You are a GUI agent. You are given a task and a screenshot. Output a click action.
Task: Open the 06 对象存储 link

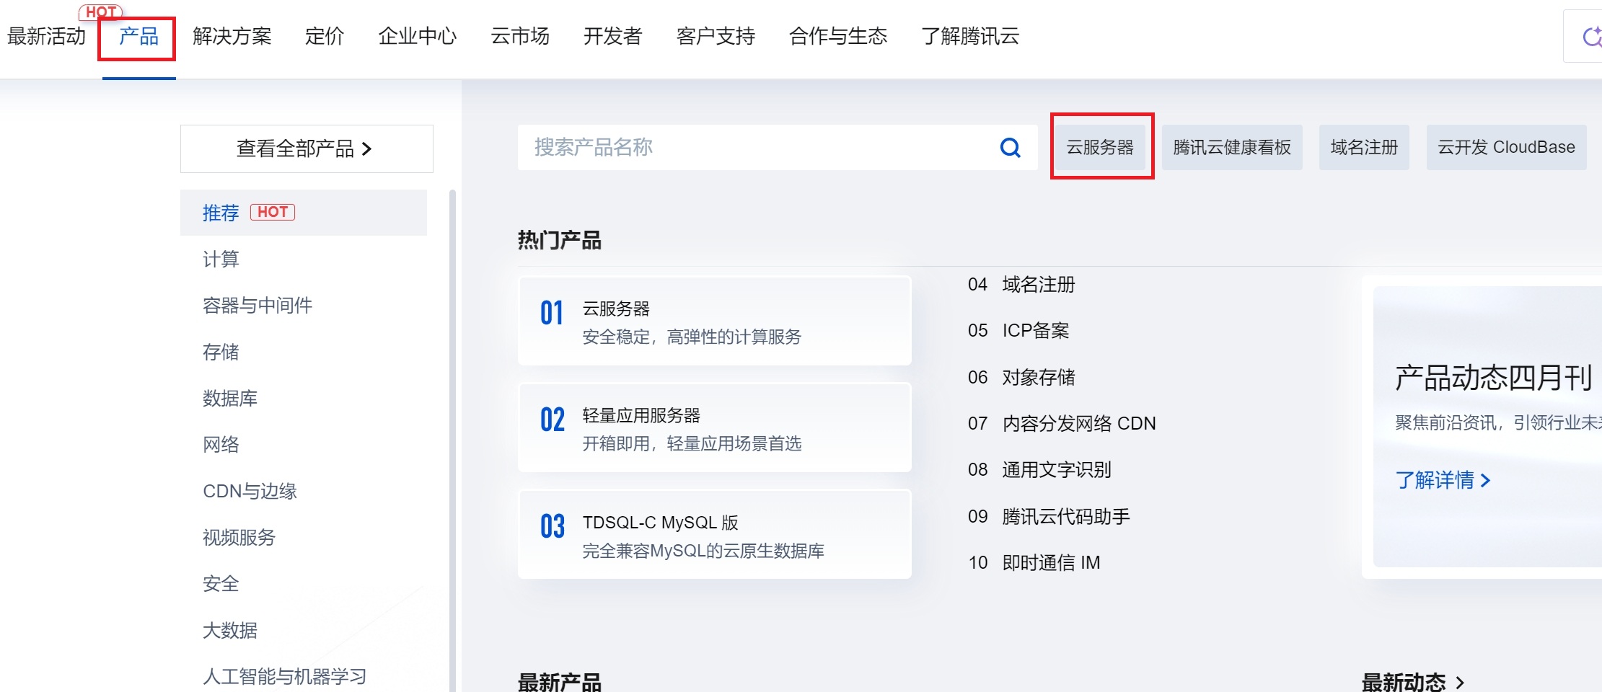click(x=1021, y=377)
